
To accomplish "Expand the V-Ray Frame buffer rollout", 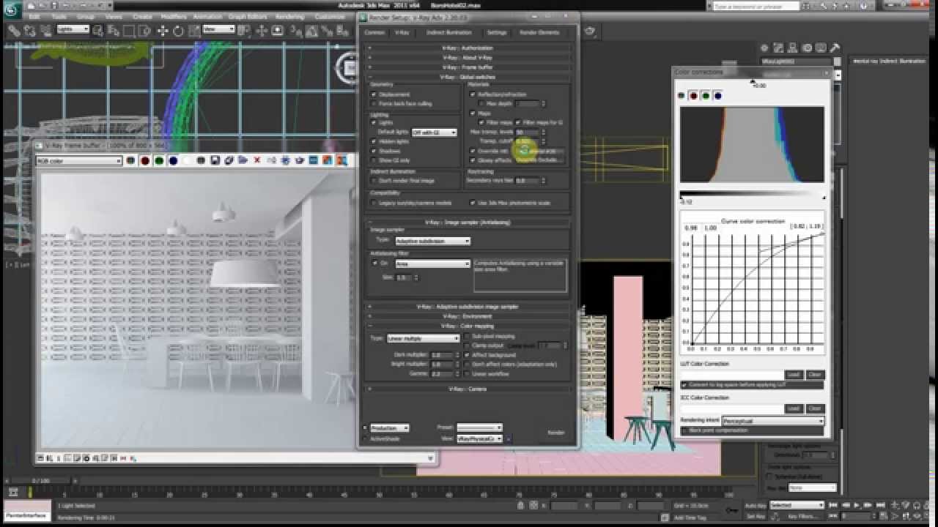I will (x=468, y=67).
